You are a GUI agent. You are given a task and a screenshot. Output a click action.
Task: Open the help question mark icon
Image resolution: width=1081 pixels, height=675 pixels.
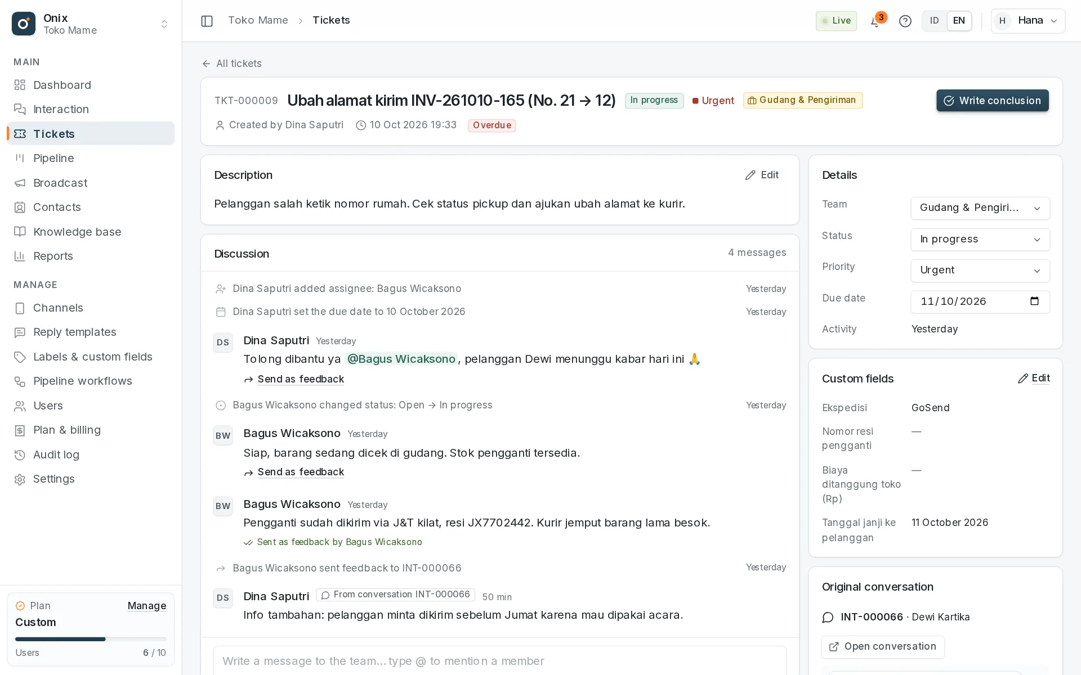[x=905, y=21]
